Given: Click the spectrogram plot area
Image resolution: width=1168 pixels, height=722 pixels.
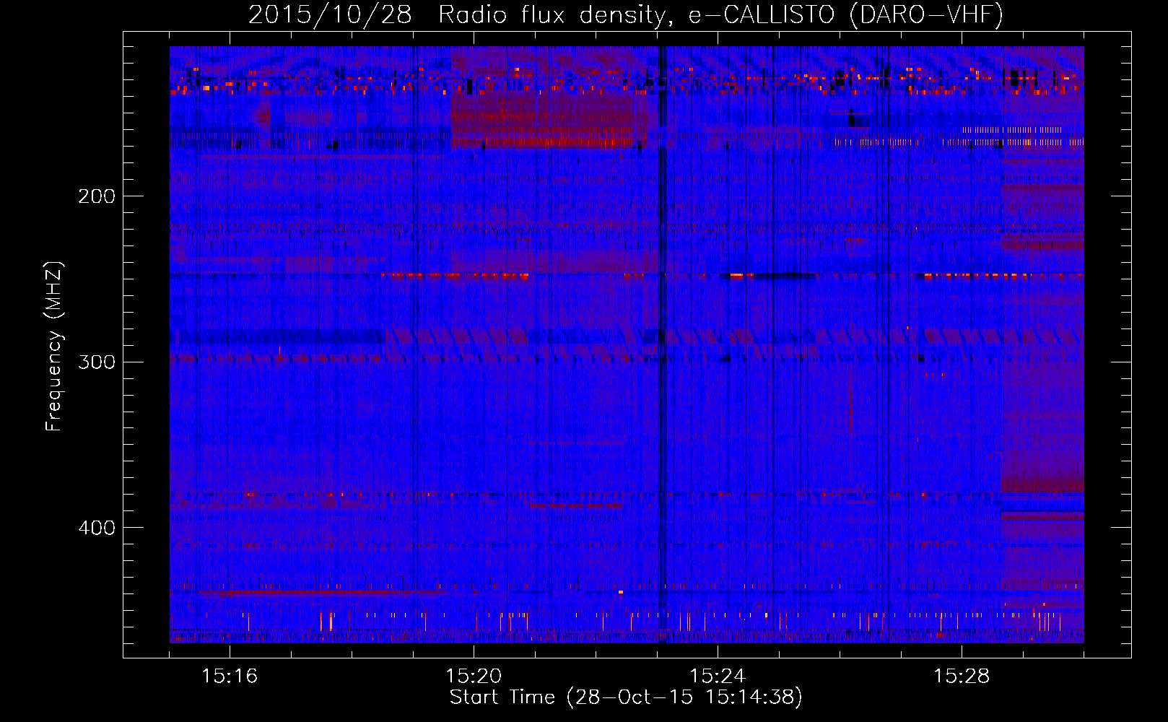Looking at the screenshot, I should [x=627, y=344].
